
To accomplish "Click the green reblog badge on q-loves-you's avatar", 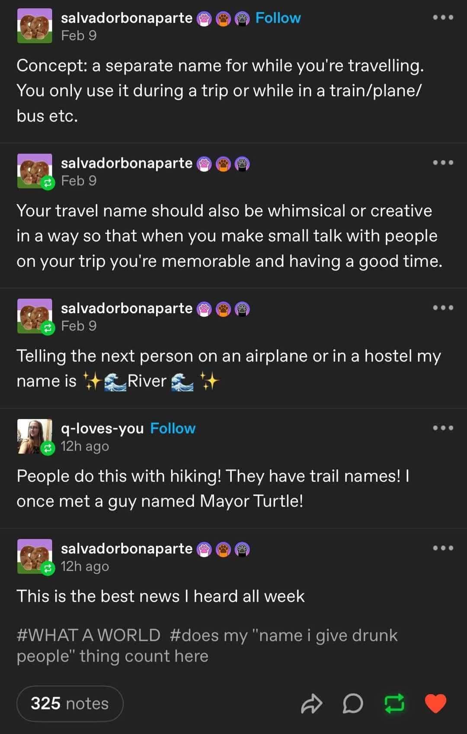I will click(48, 447).
